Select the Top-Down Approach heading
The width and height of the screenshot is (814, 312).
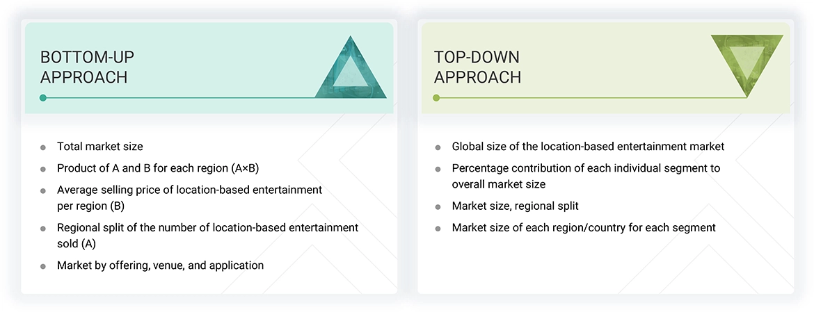pyautogui.click(x=477, y=67)
